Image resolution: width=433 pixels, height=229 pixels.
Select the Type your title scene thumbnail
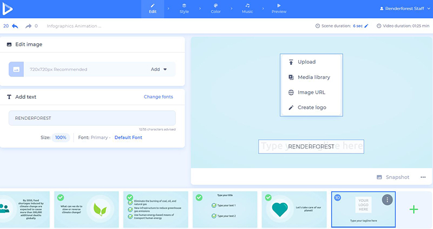coord(225,210)
